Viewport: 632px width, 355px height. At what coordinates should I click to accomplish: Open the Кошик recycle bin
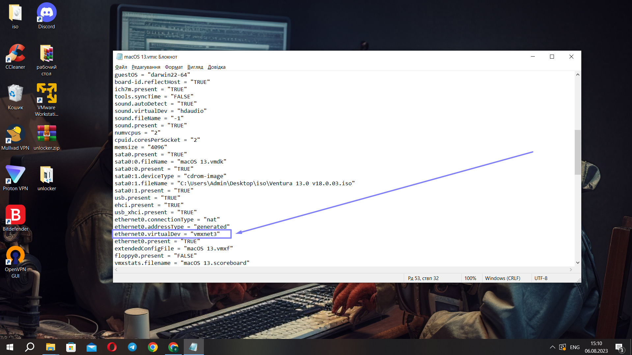15,97
